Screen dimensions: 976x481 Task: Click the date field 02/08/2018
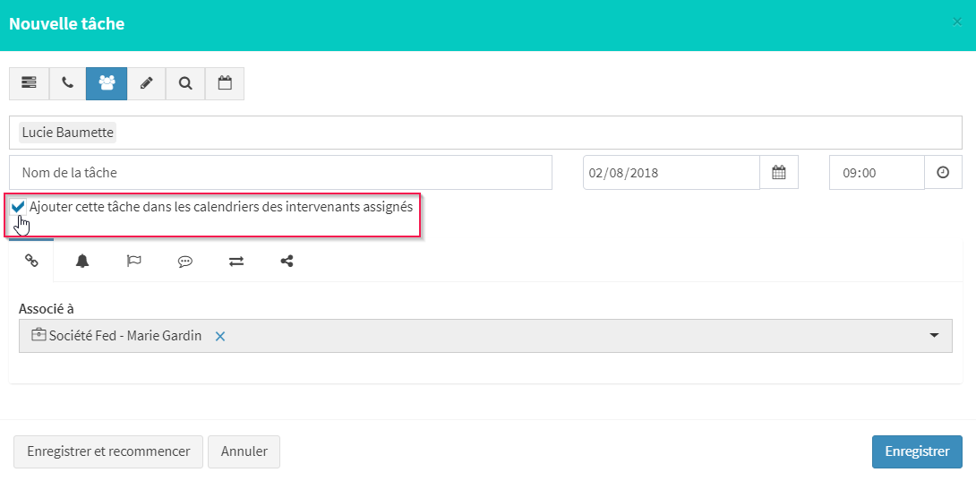671,173
